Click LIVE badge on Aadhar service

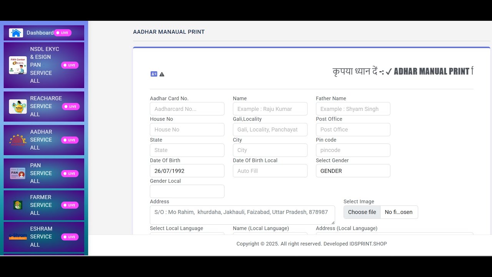click(x=70, y=140)
